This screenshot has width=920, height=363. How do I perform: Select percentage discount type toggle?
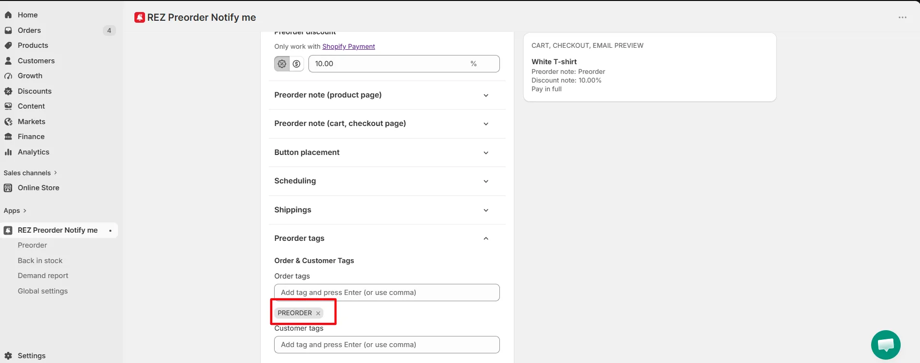coord(282,64)
